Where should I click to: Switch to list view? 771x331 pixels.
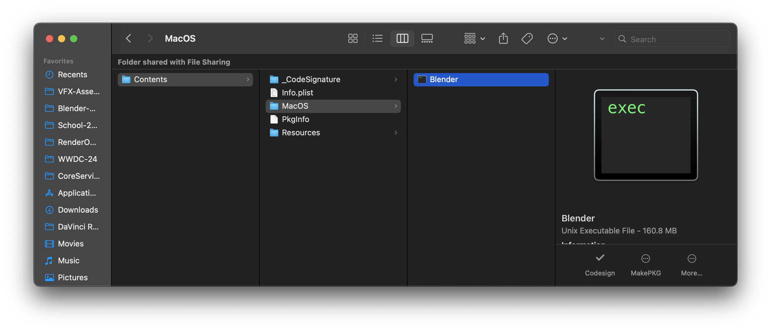(x=377, y=39)
